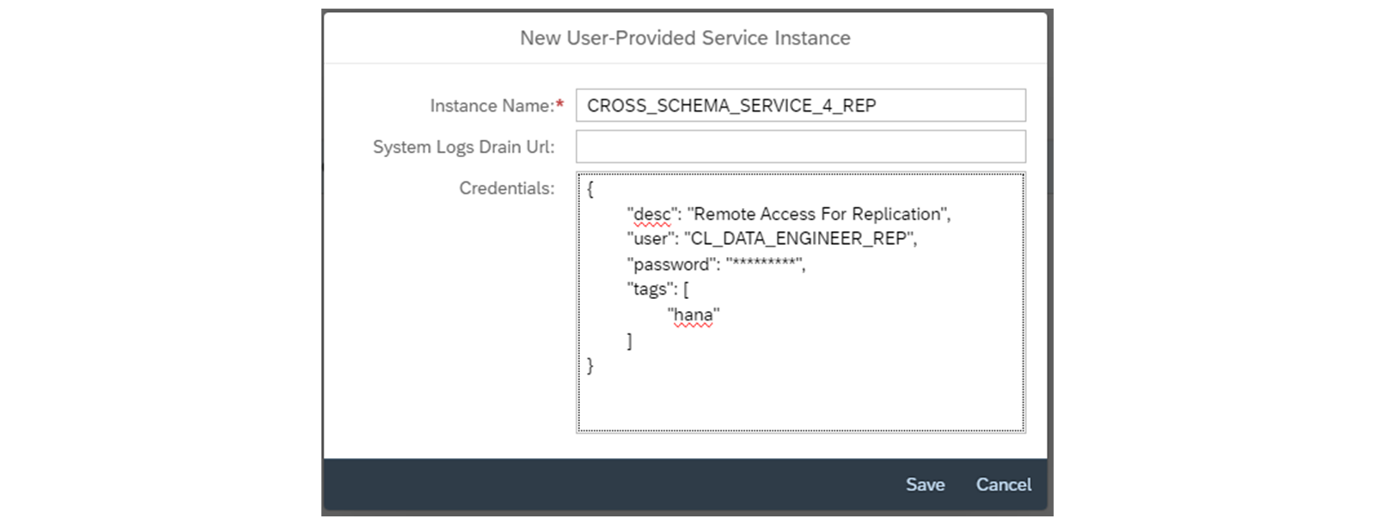Viewport: 1375px width, 525px height.
Task: Click the closing curly brace in credentials
Action: [x=590, y=365]
